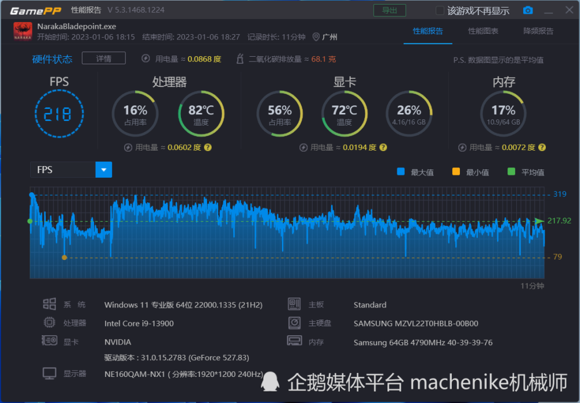Click the RAM module icon by 内存
The height and width of the screenshot is (403, 580).
295,340
